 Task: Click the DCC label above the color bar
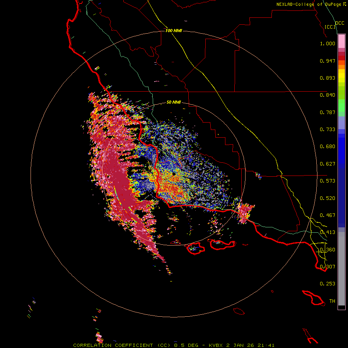point(340,23)
